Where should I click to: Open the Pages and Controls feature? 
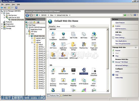94,46
